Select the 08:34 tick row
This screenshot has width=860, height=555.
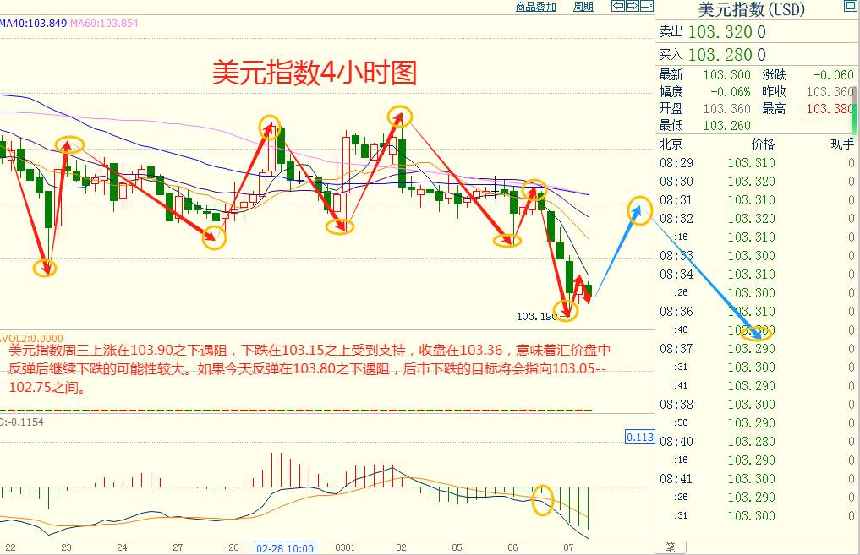[757, 274]
